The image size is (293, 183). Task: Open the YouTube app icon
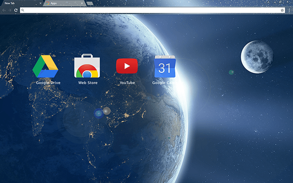click(127, 66)
